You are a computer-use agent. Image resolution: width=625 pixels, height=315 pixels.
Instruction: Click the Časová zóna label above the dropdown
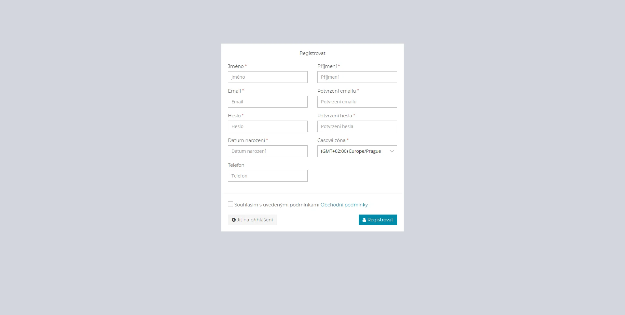point(331,140)
